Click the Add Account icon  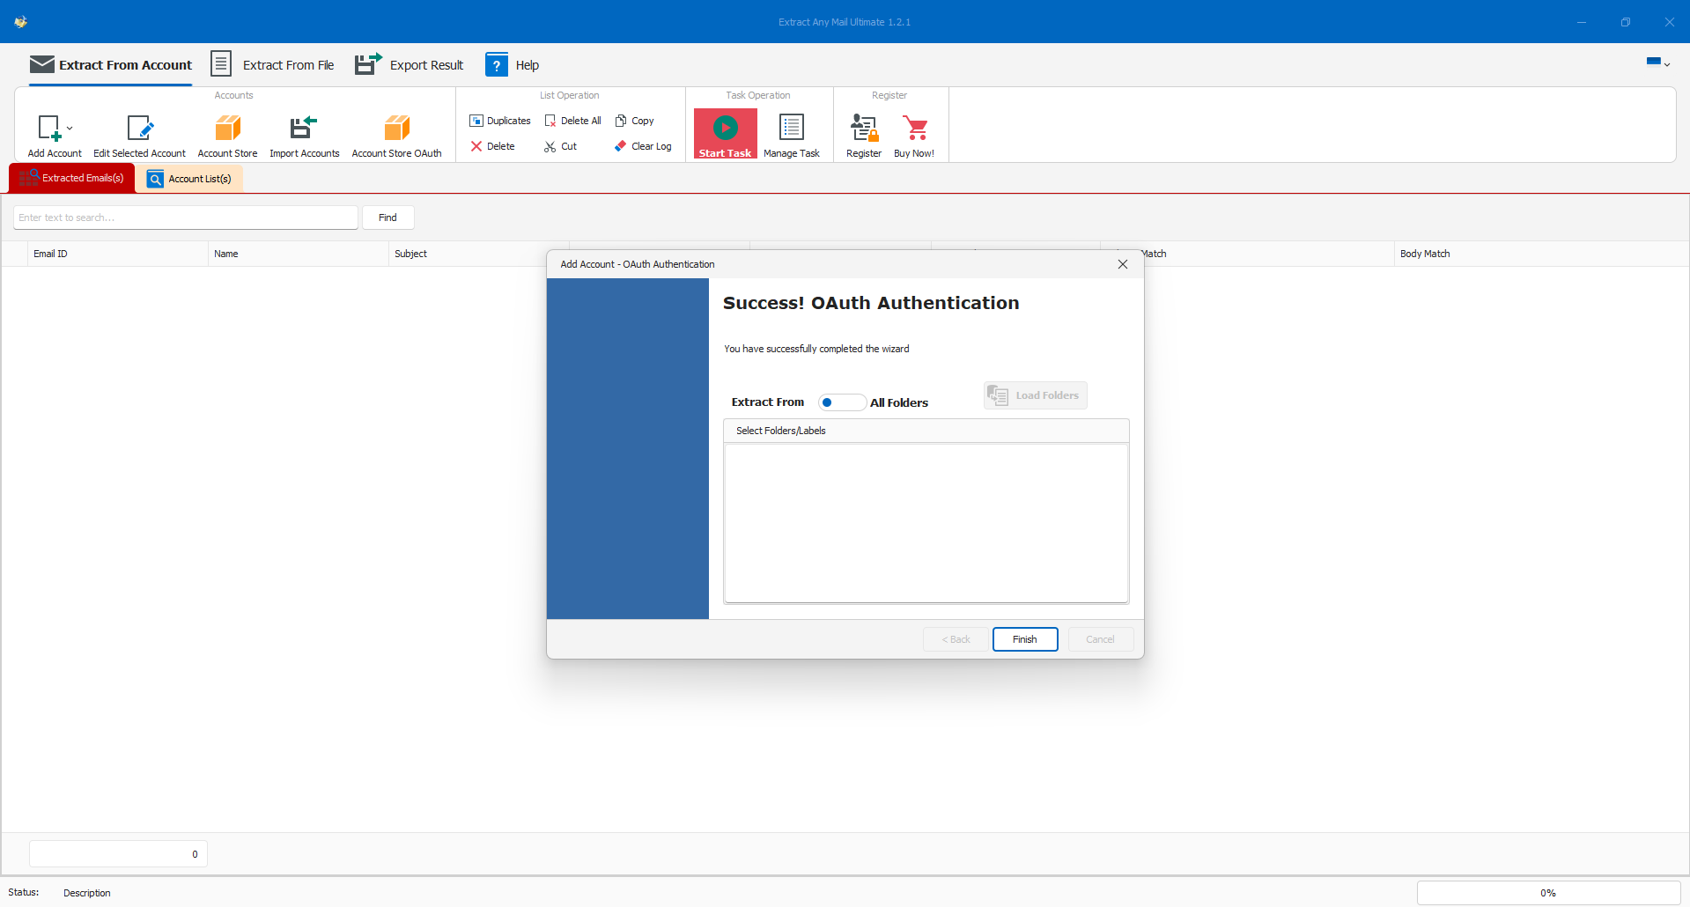pyautogui.click(x=50, y=128)
